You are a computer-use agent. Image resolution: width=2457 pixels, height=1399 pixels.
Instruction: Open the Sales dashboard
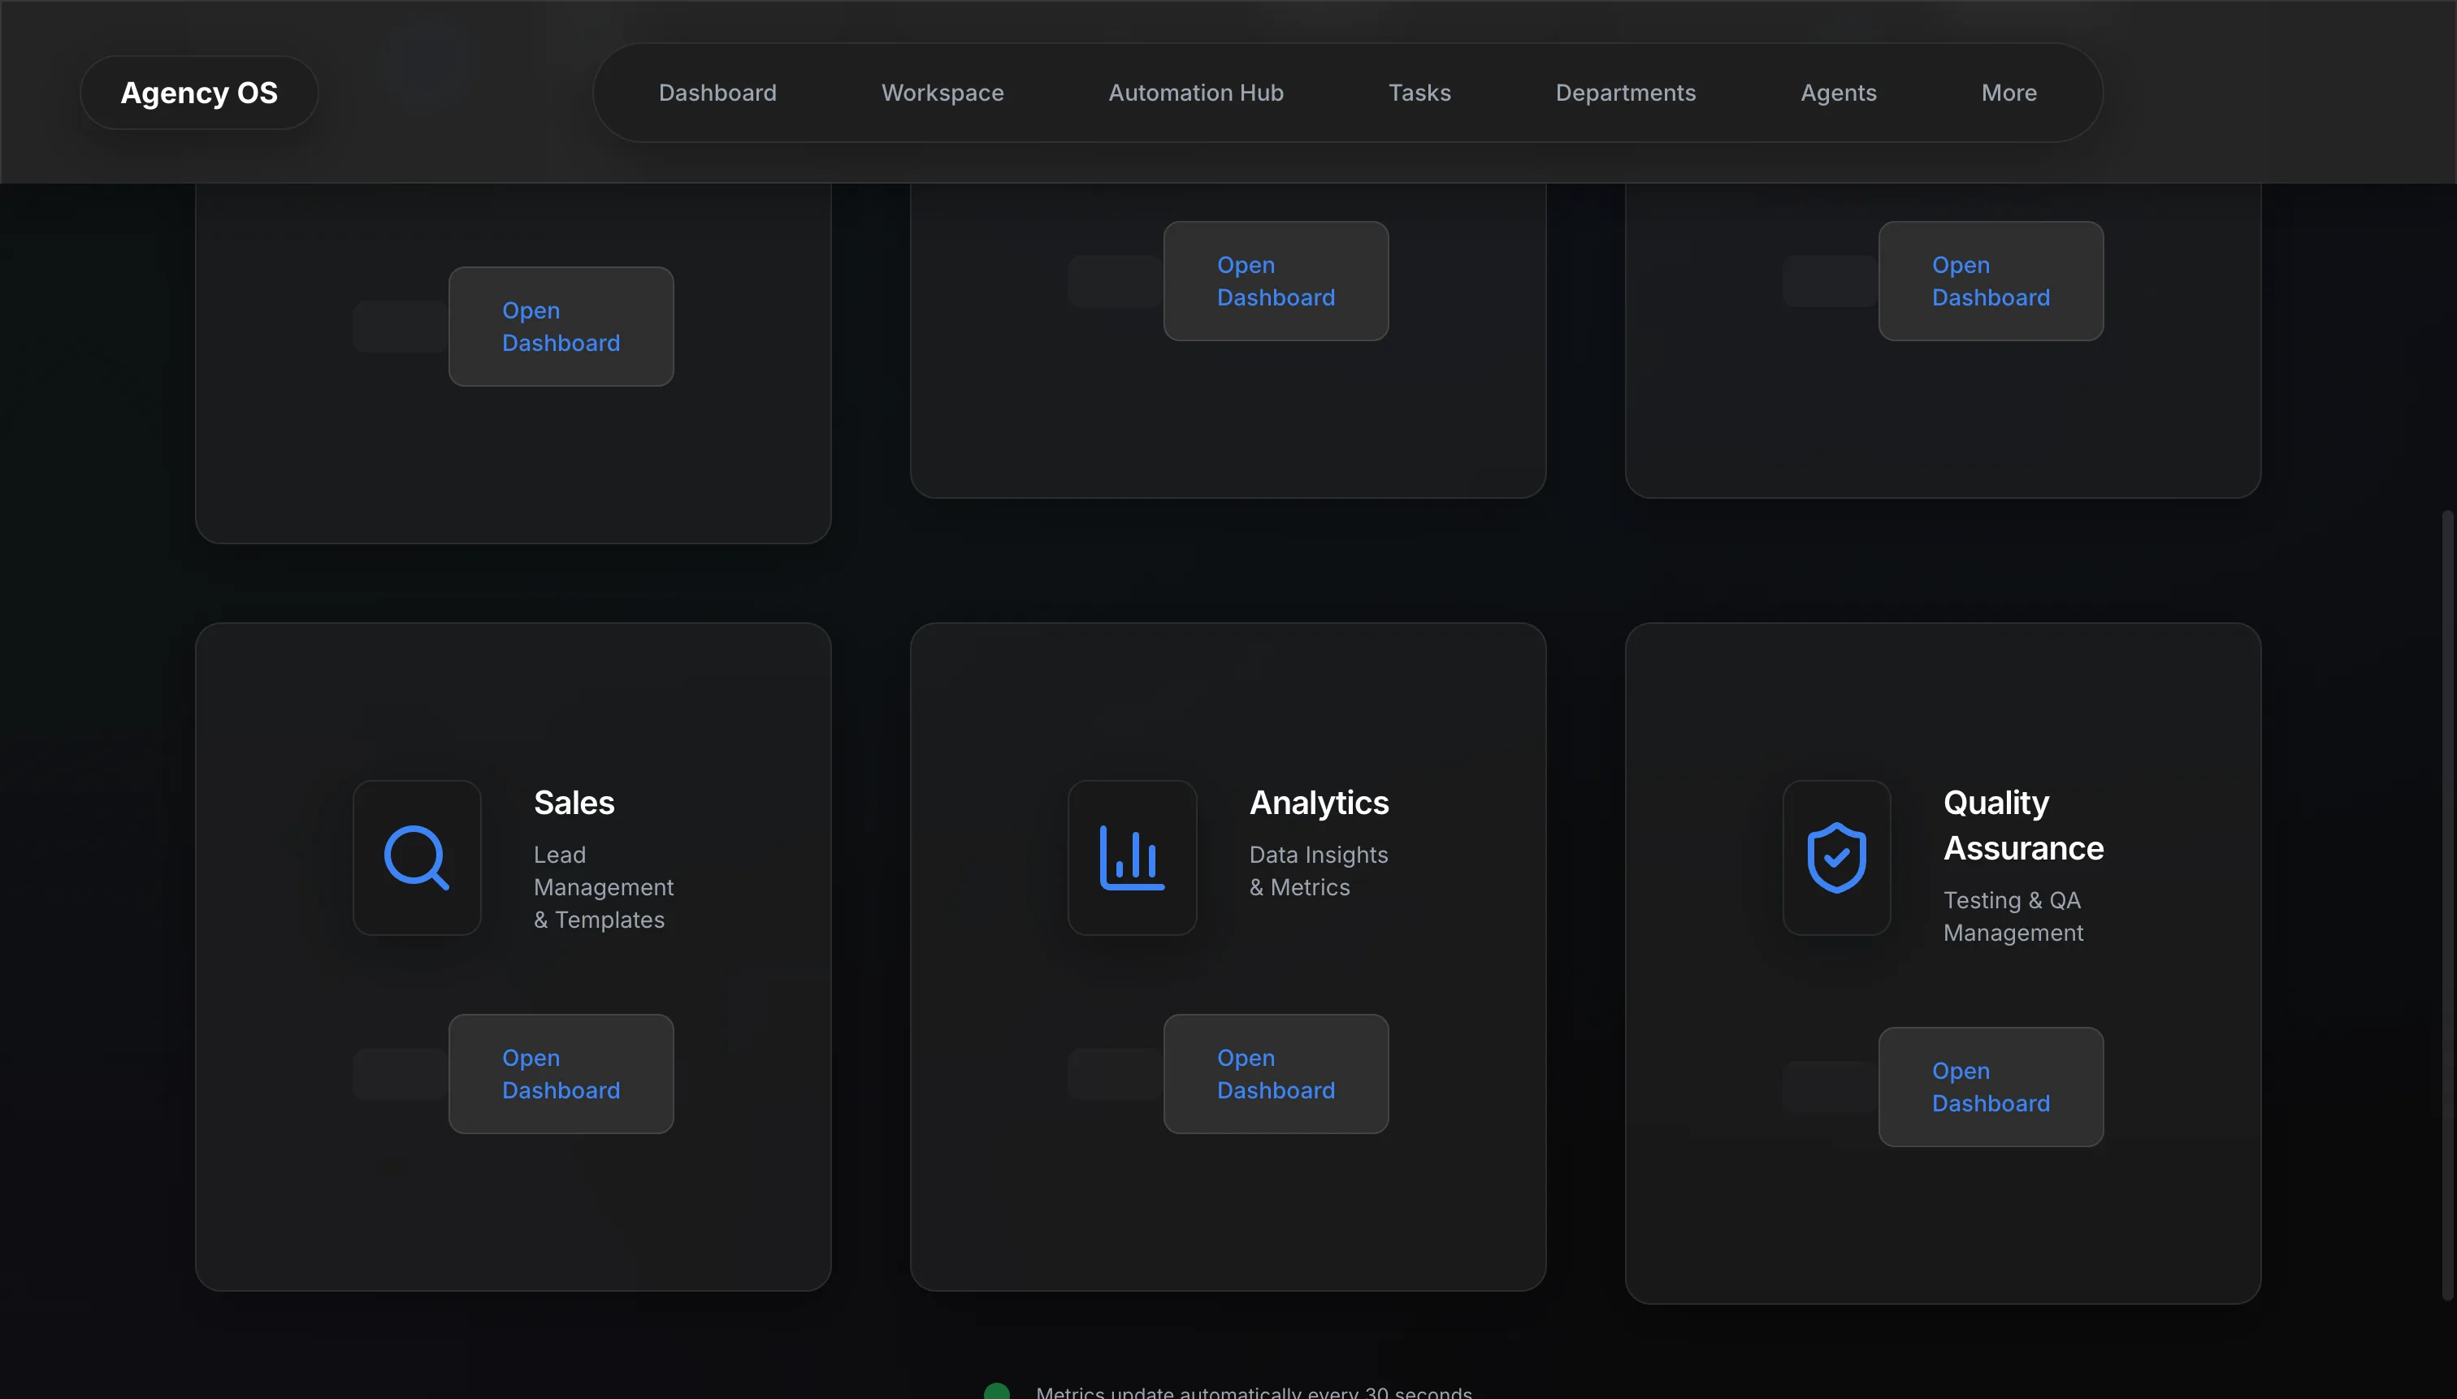(x=560, y=1073)
